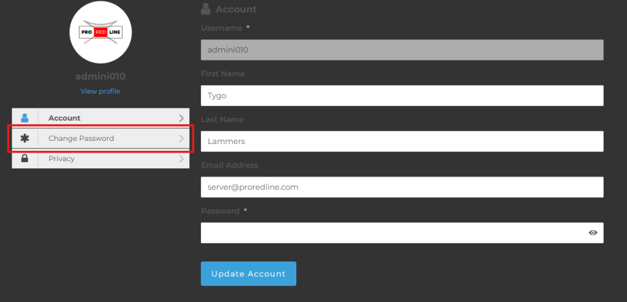Toggle password visibility with the eye icon

593,233
